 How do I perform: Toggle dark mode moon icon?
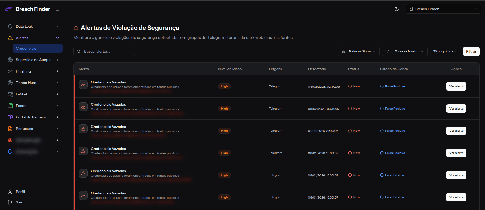tap(396, 9)
